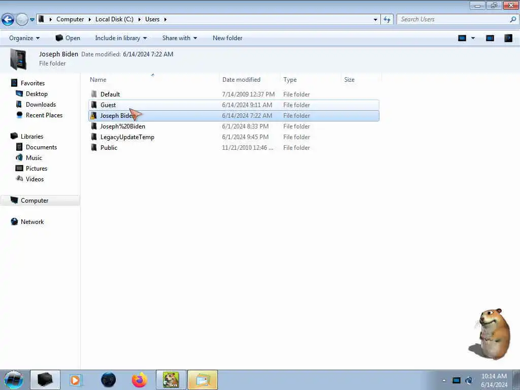Expand arrow between Computer and Local Disk

pos(89,19)
